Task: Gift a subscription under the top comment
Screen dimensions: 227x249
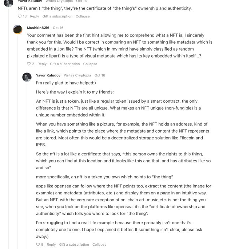Action: [x=57, y=16]
